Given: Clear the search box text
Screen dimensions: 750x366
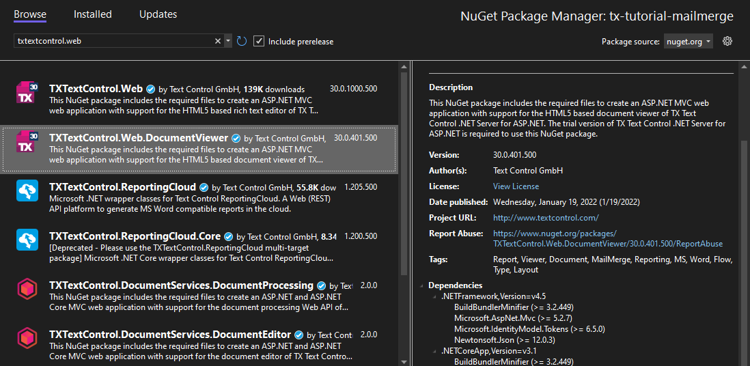Looking at the screenshot, I should coord(218,41).
